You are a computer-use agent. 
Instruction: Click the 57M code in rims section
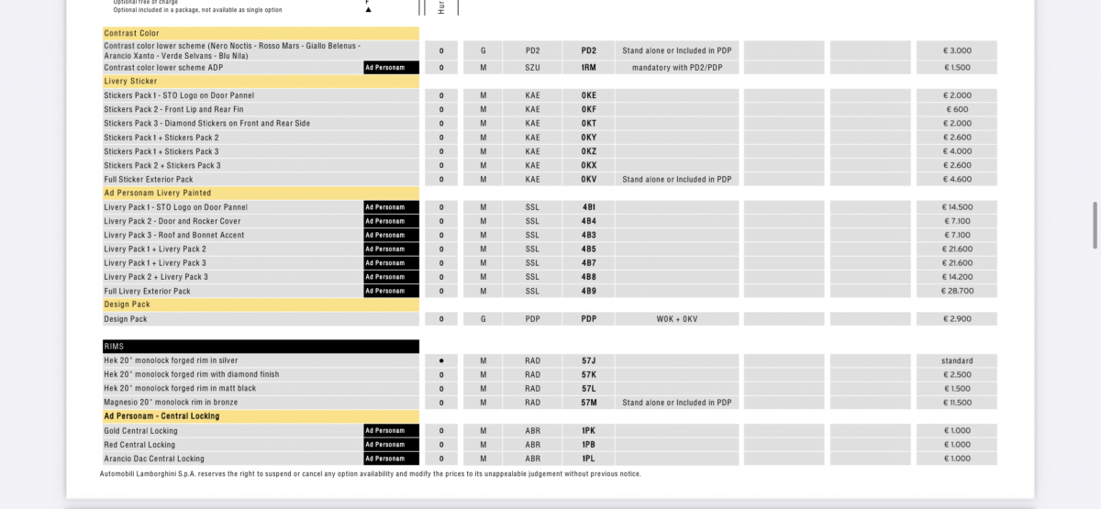(x=588, y=403)
